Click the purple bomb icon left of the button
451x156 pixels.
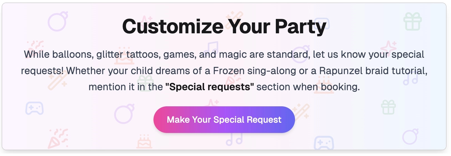point(124,114)
